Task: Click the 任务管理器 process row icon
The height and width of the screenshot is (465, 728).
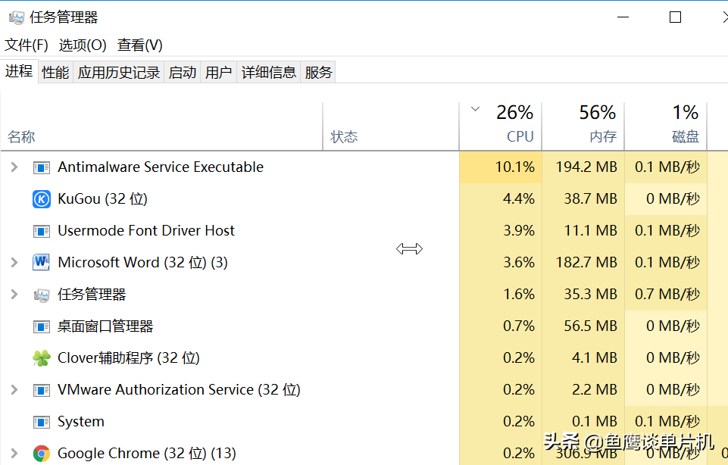Action: pos(42,295)
